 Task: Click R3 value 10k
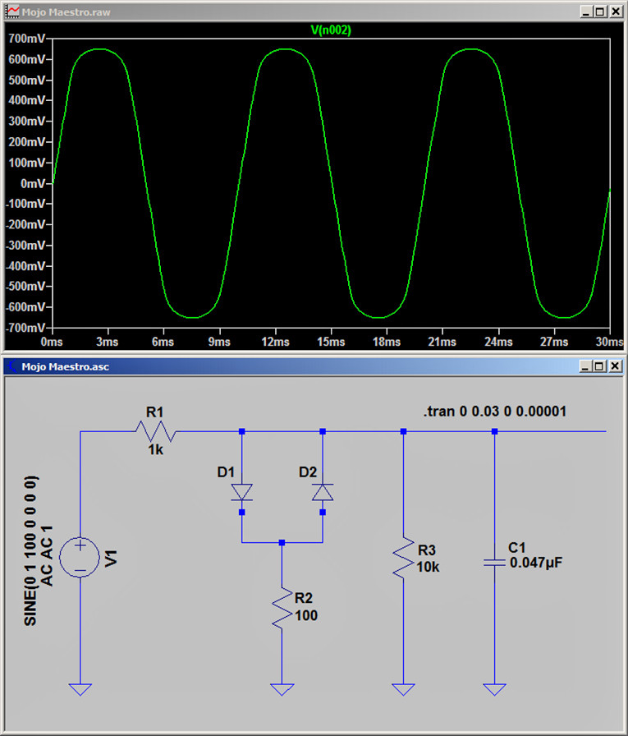(x=429, y=567)
